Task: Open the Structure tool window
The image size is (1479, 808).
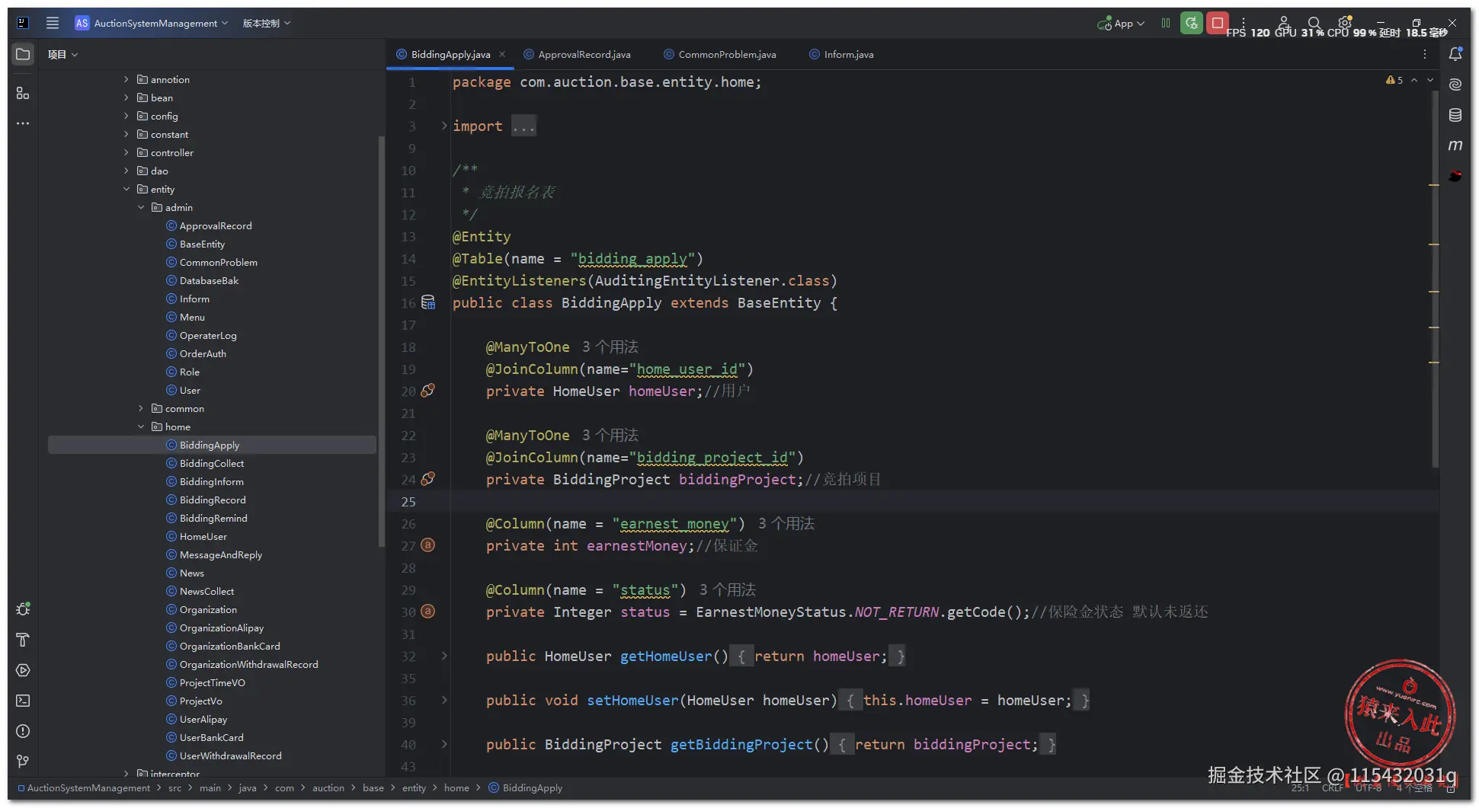Action: click(x=23, y=93)
